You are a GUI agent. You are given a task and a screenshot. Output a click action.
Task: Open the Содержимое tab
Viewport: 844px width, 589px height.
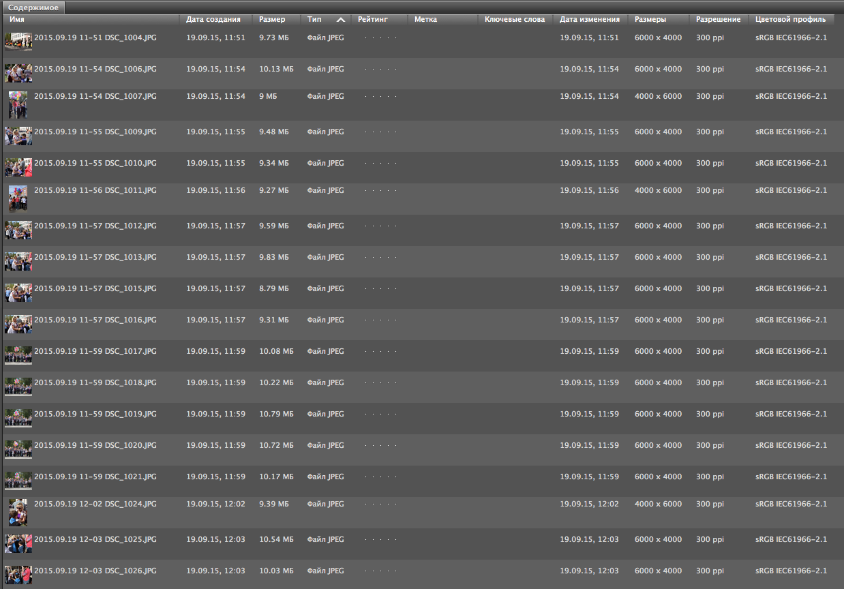pyautogui.click(x=33, y=7)
